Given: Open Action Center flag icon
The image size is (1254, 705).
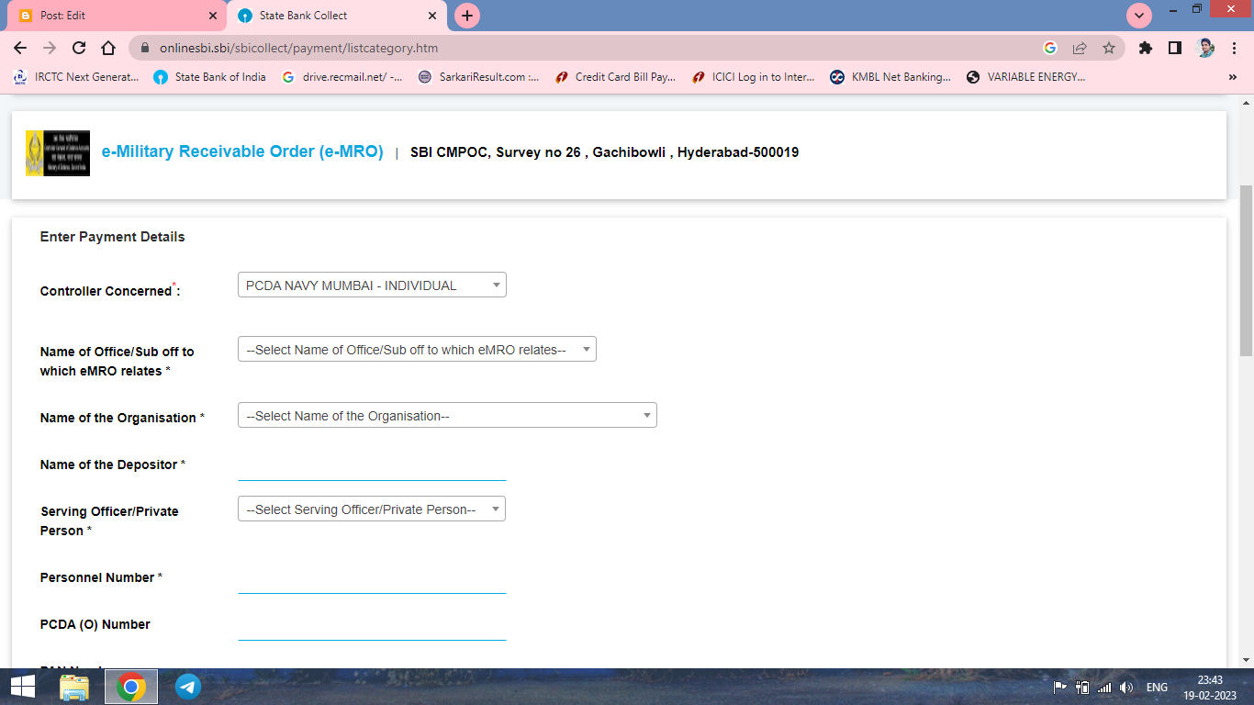Looking at the screenshot, I should pyautogui.click(x=1059, y=687).
